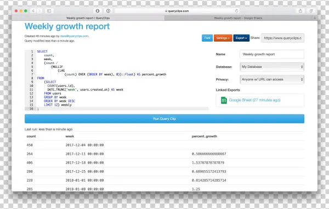This screenshot has height=209, width=329.
Task: Open the Safari share icon
Action: pos(300,11)
